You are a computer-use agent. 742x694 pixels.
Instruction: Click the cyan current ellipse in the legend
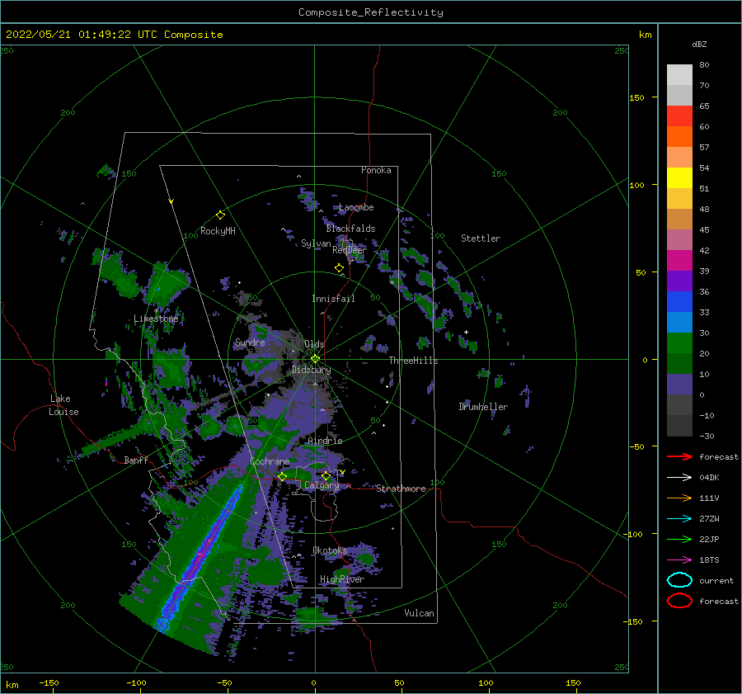click(679, 580)
